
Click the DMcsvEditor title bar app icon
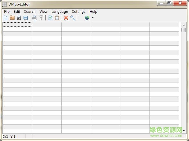pos(4,4)
